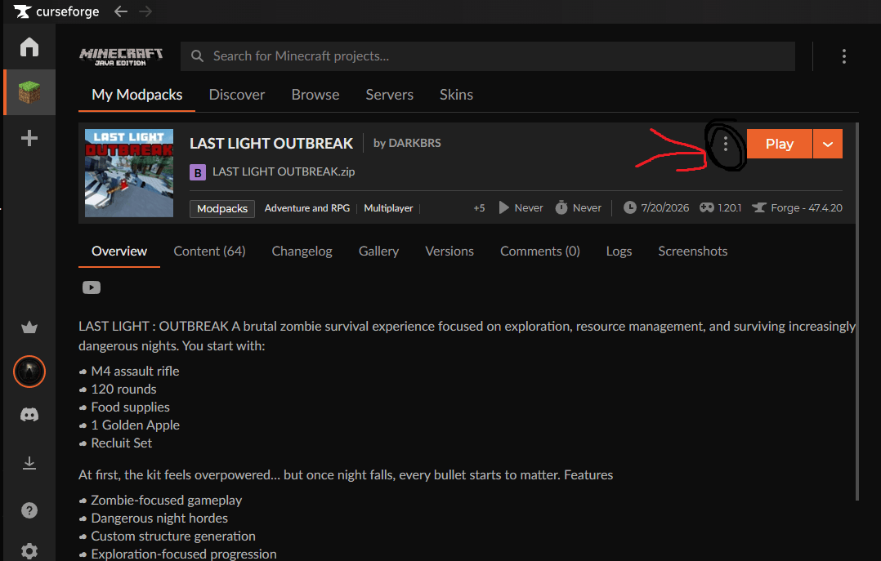This screenshot has width=881, height=561.
Task: Click the search magnifier icon
Action: [197, 56]
